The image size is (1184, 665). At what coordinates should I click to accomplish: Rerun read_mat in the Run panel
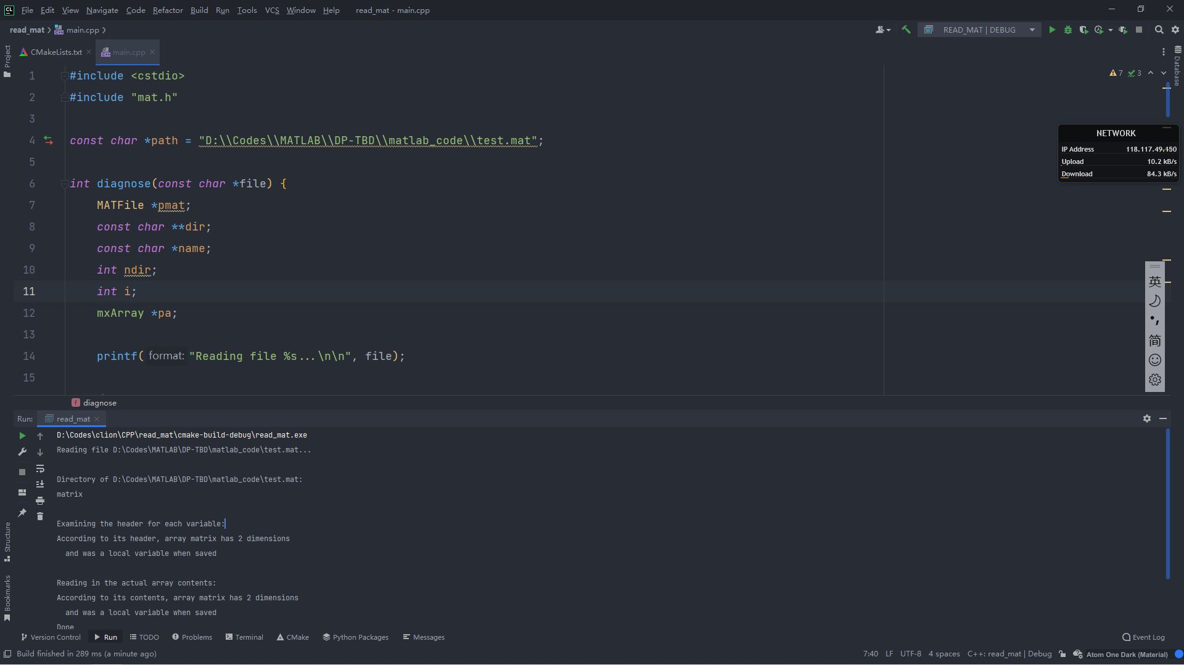coord(22,436)
